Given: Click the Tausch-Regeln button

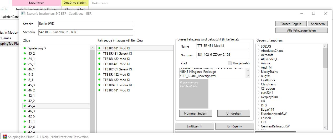Looking at the screenshot, I should (x=291, y=24).
